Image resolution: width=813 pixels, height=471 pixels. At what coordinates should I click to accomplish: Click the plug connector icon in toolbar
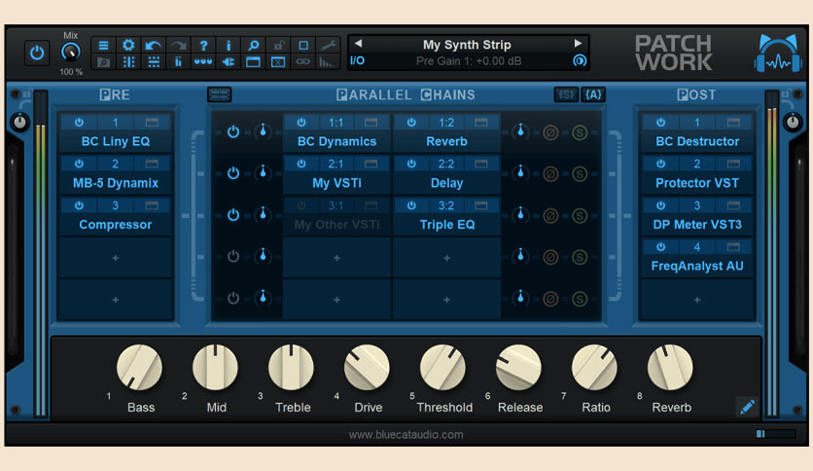click(x=229, y=62)
